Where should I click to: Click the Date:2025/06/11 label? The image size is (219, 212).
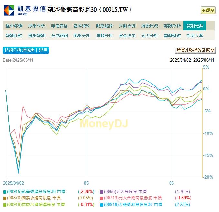click(x=18, y=60)
